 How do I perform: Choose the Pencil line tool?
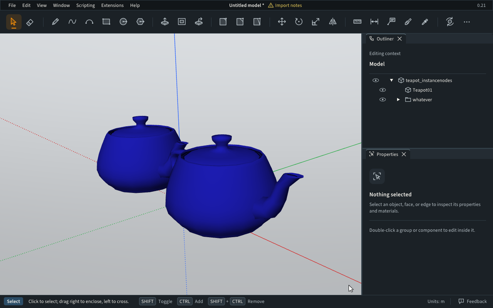[x=55, y=22]
